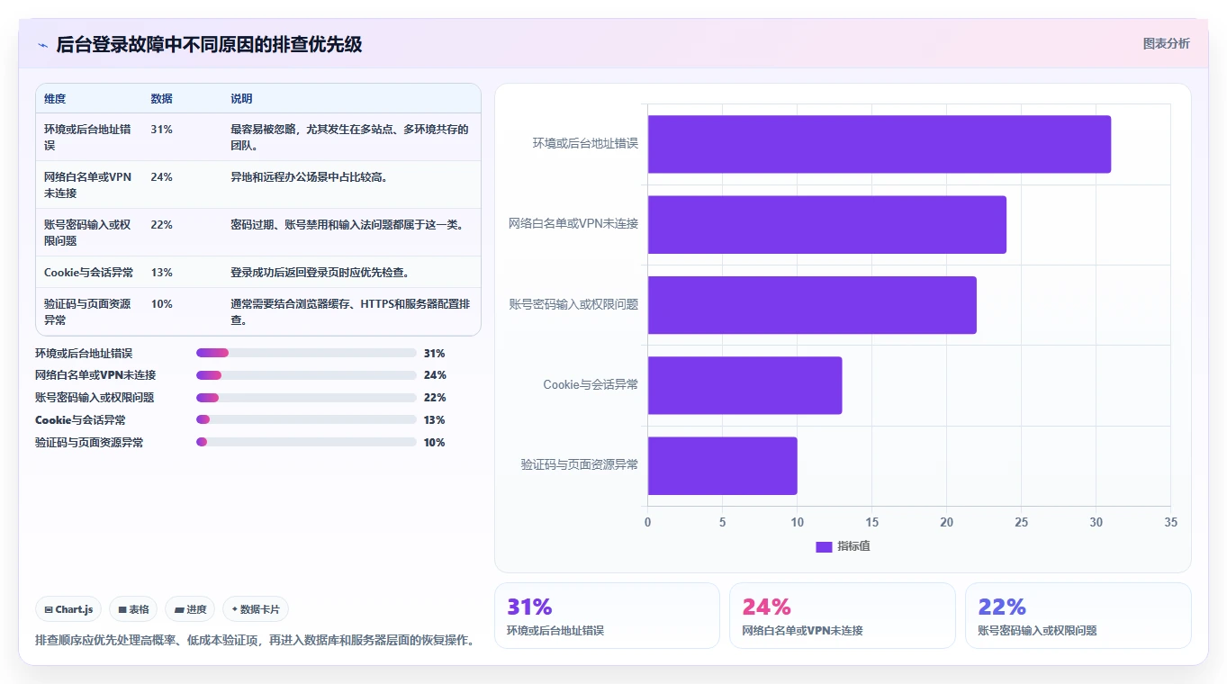Click the purple 指标值 legend swatch
1227x684 pixels.
(824, 547)
